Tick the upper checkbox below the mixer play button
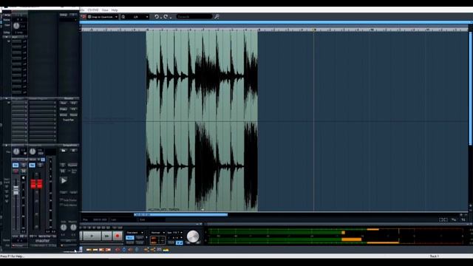This screenshot has height=266, width=473. pyautogui.click(x=61, y=200)
